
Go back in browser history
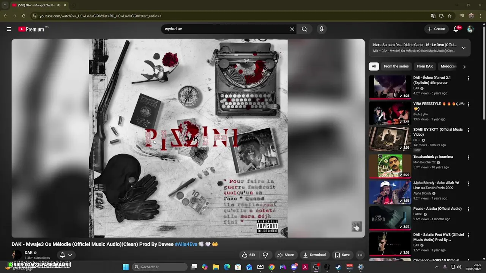(5, 16)
